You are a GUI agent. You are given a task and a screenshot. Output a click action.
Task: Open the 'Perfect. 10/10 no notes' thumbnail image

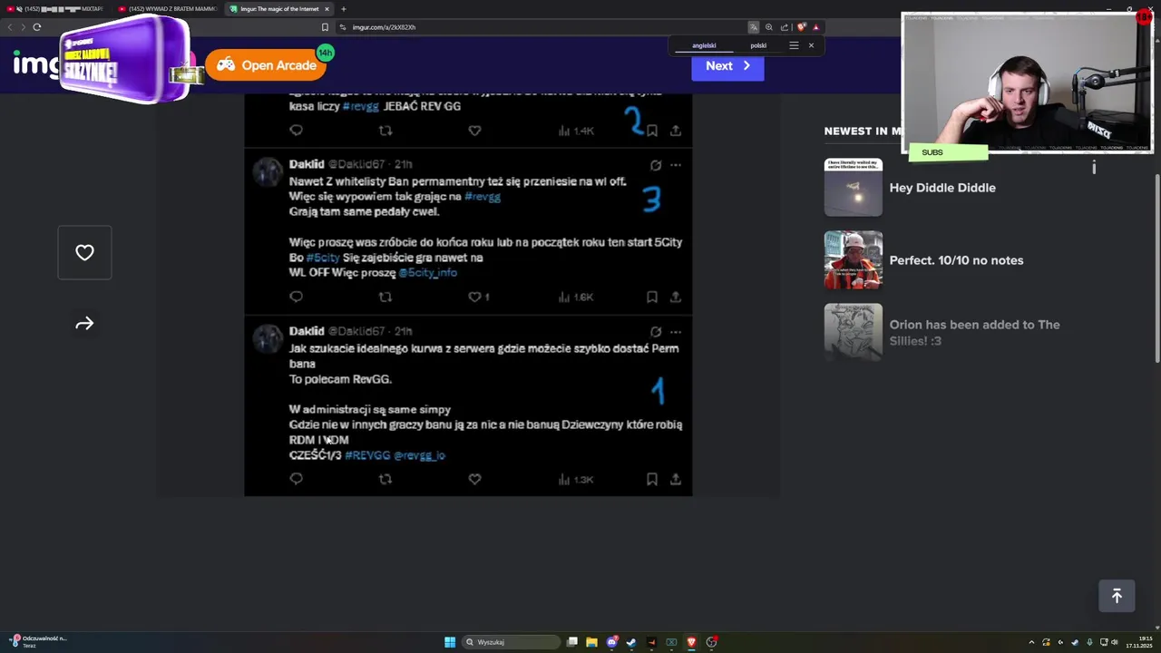853,260
